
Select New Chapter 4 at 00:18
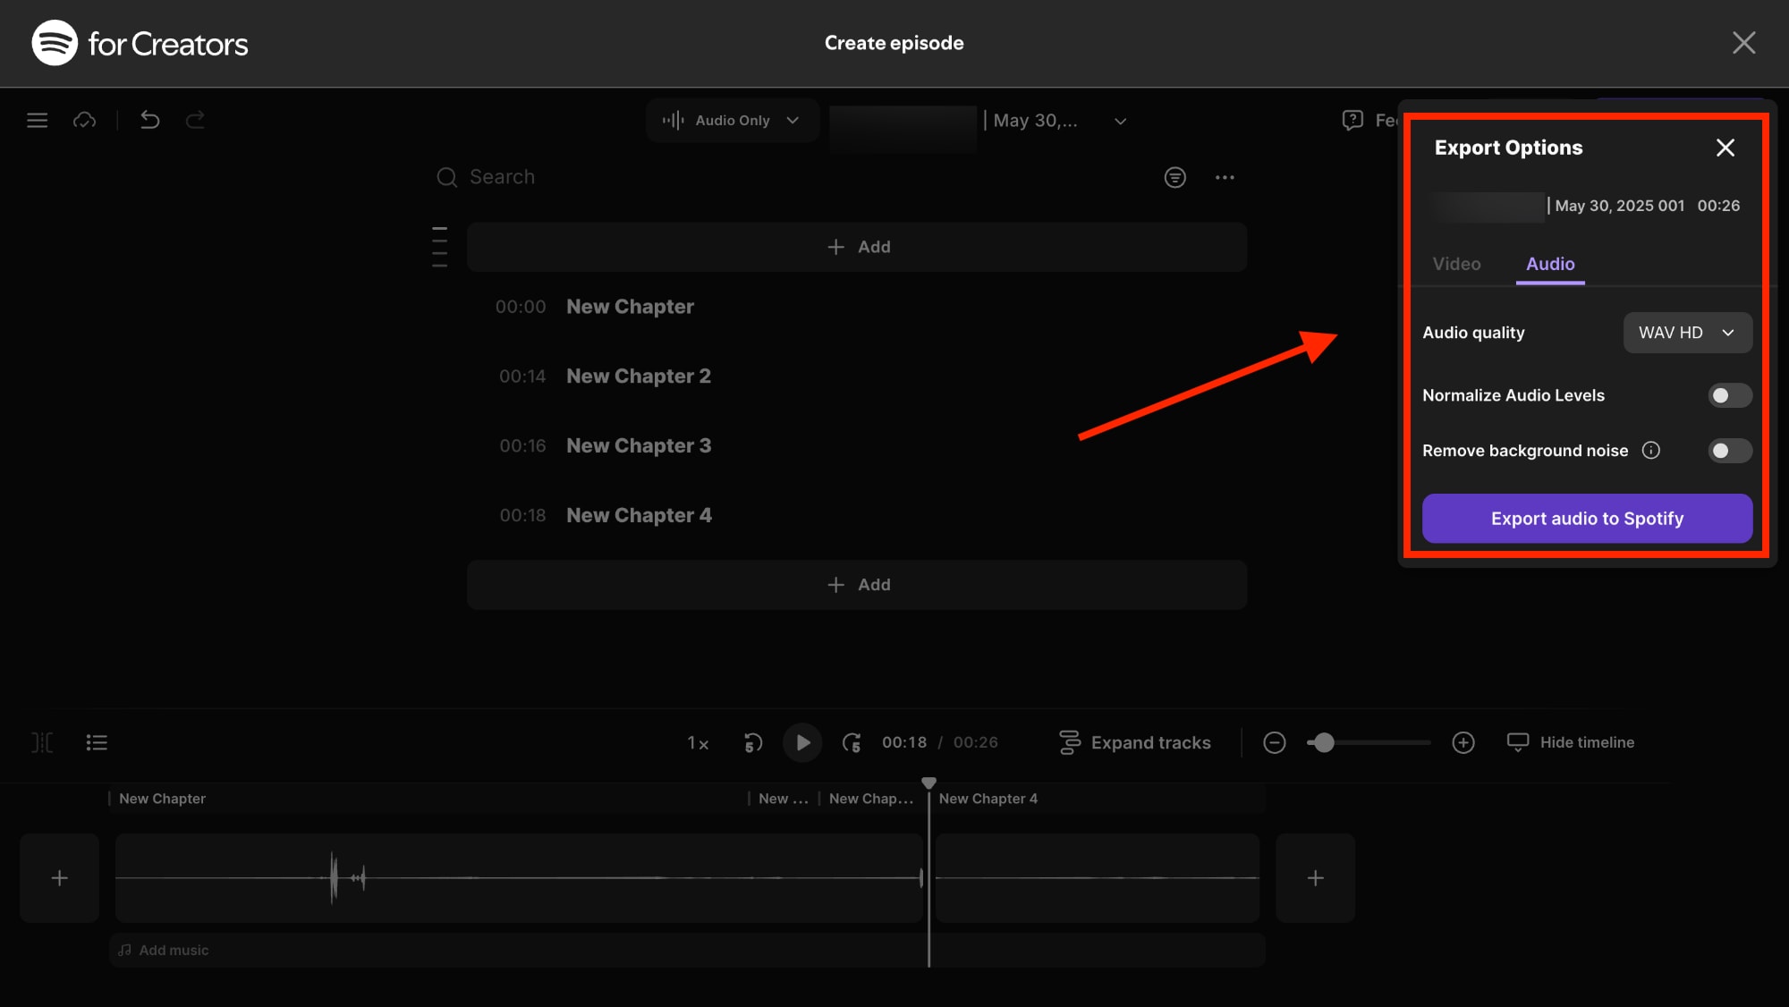coord(639,515)
